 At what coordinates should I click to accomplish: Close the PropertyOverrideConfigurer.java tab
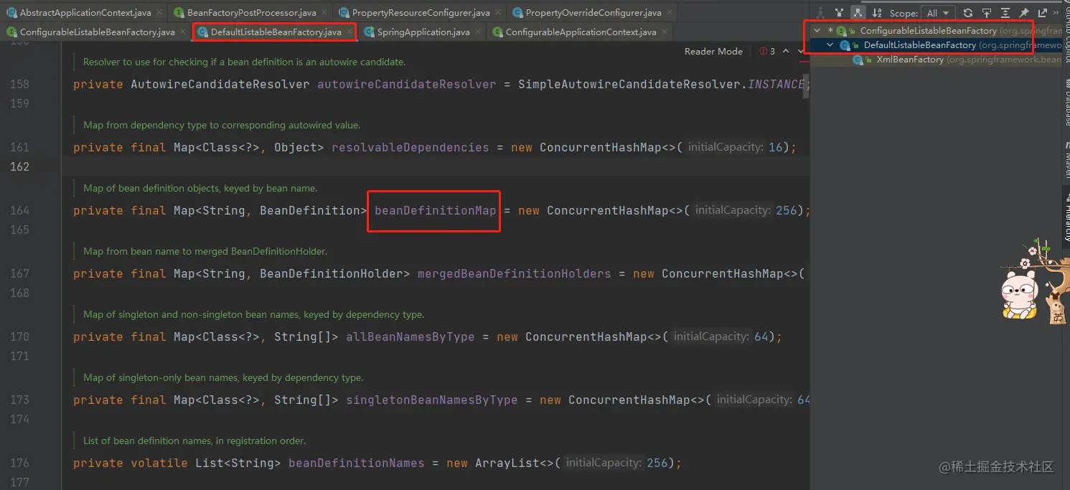tap(669, 13)
